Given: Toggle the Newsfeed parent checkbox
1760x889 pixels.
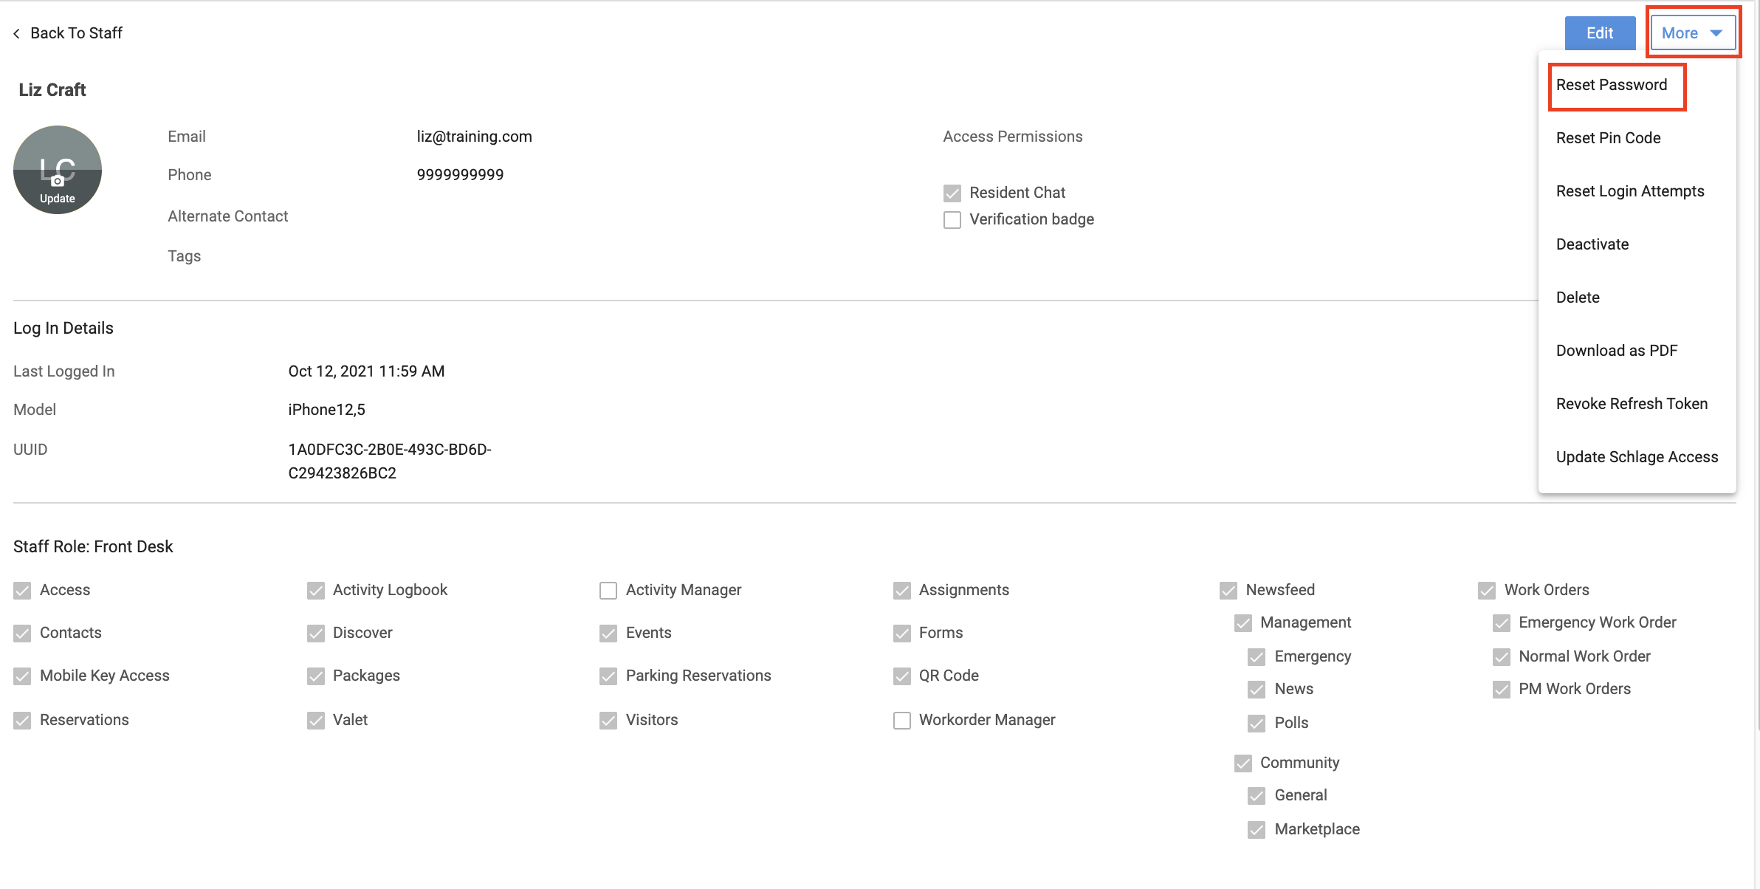Looking at the screenshot, I should [1228, 591].
